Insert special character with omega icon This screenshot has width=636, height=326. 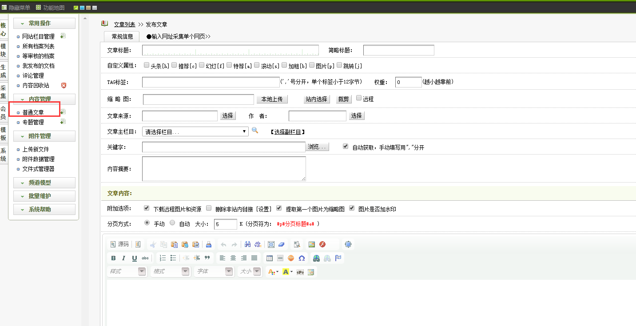point(302,258)
